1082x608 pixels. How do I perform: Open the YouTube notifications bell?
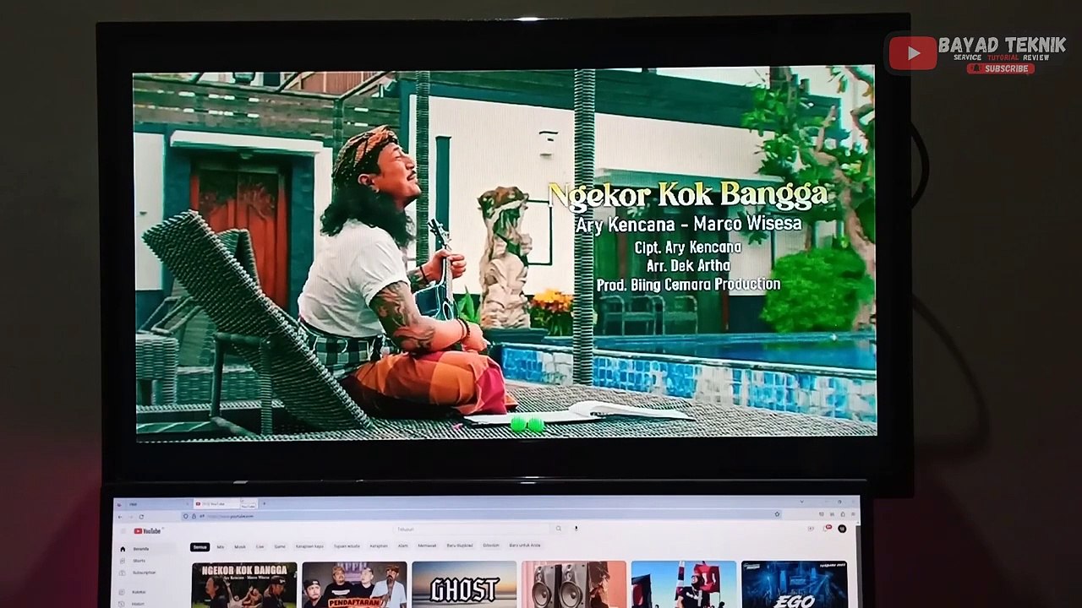(826, 529)
